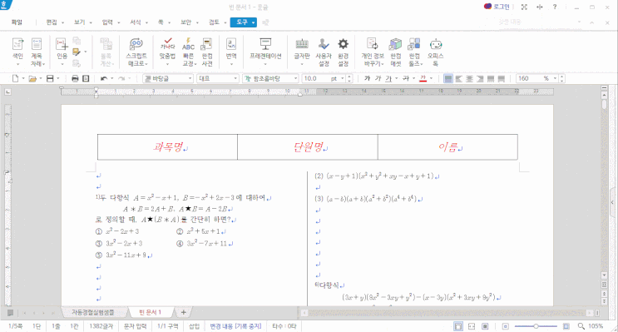This screenshot has width=618, height=332.
Task: Open the 인용 (Citation) tool
Action: point(62,52)
